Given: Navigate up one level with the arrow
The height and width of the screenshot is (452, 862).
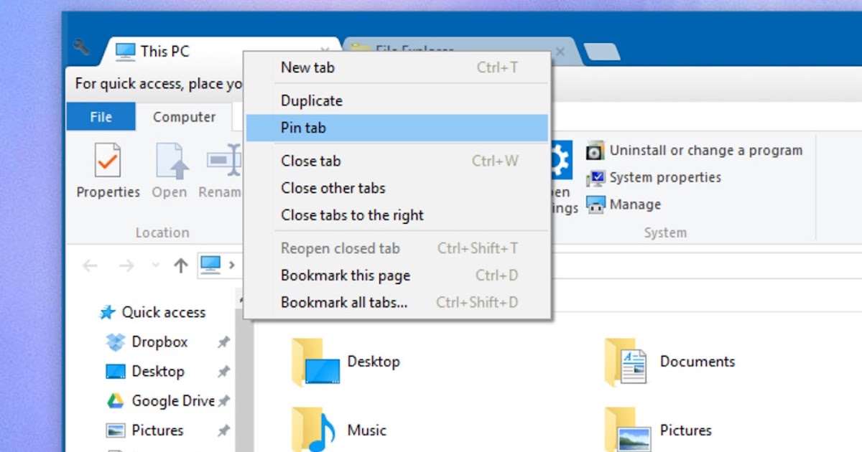Looking at the screenshot, I should click(x=180, y=265).
